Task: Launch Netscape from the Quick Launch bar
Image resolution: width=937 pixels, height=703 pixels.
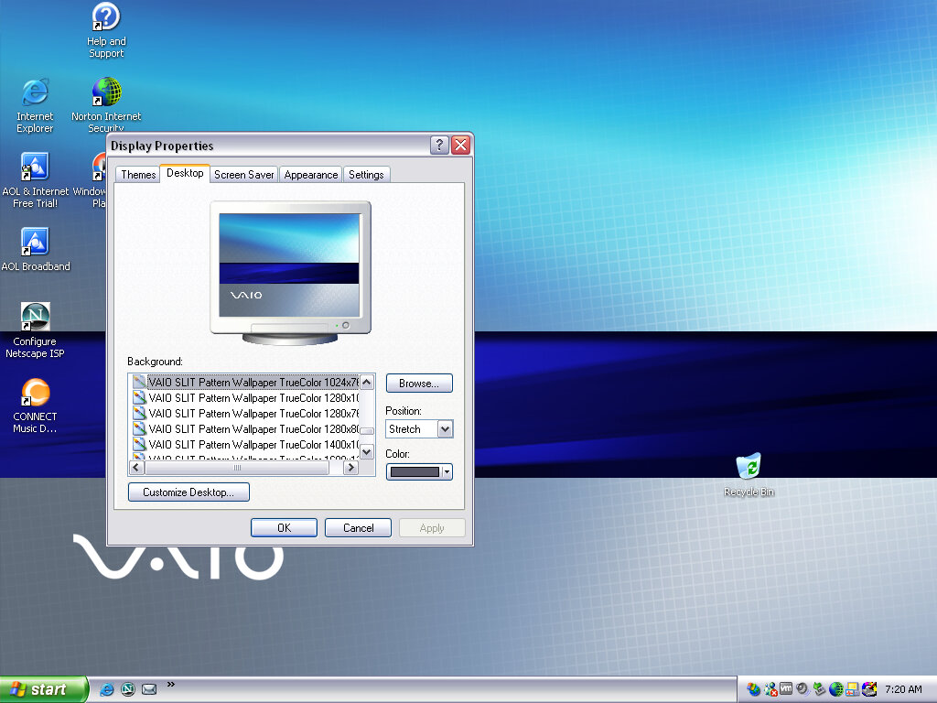Action: [128, 689]
